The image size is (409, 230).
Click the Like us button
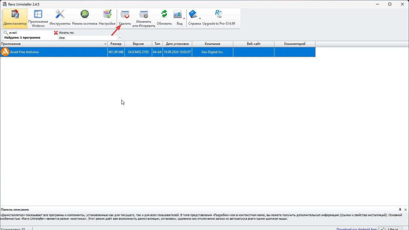pyautogui.click(x=391, y=229)
